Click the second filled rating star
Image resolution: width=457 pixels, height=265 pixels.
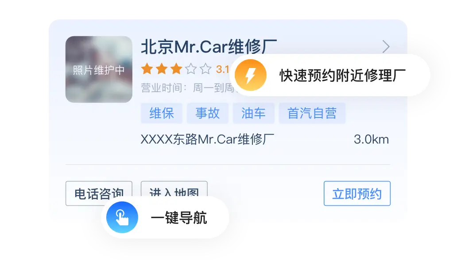pos(162,69)
